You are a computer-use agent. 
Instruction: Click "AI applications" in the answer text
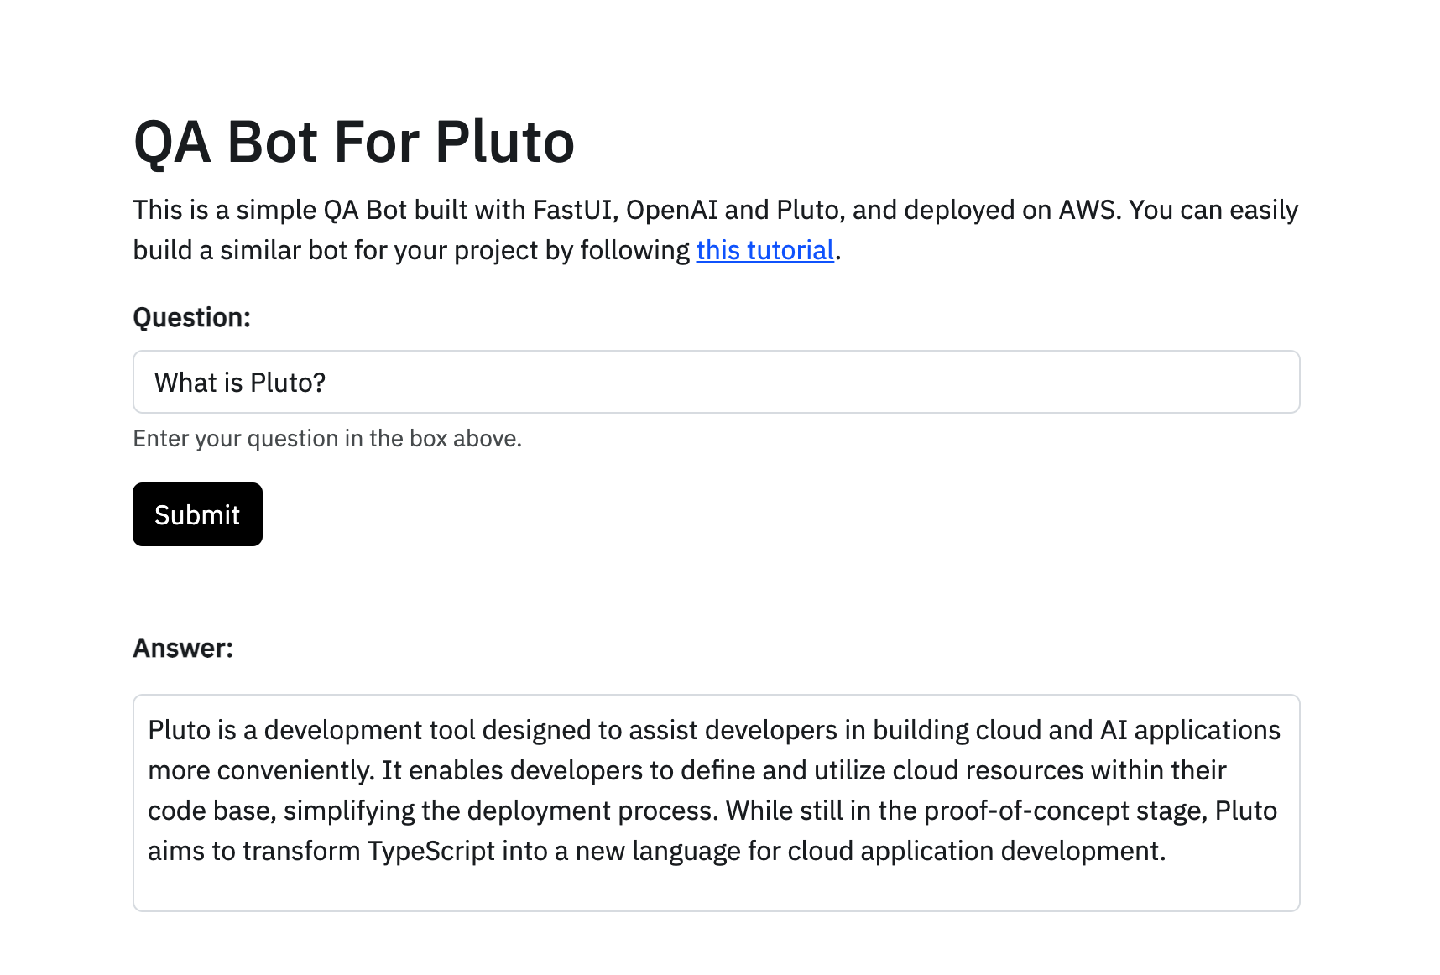coord(1189,730)
